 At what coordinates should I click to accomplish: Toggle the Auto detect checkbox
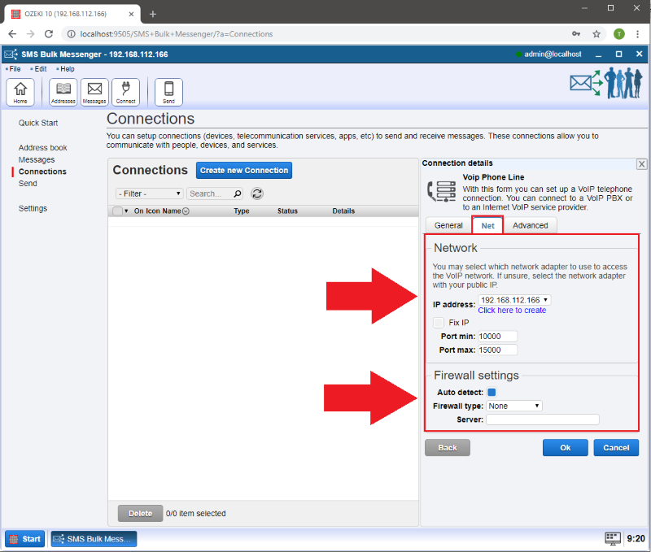coord(492,393)
